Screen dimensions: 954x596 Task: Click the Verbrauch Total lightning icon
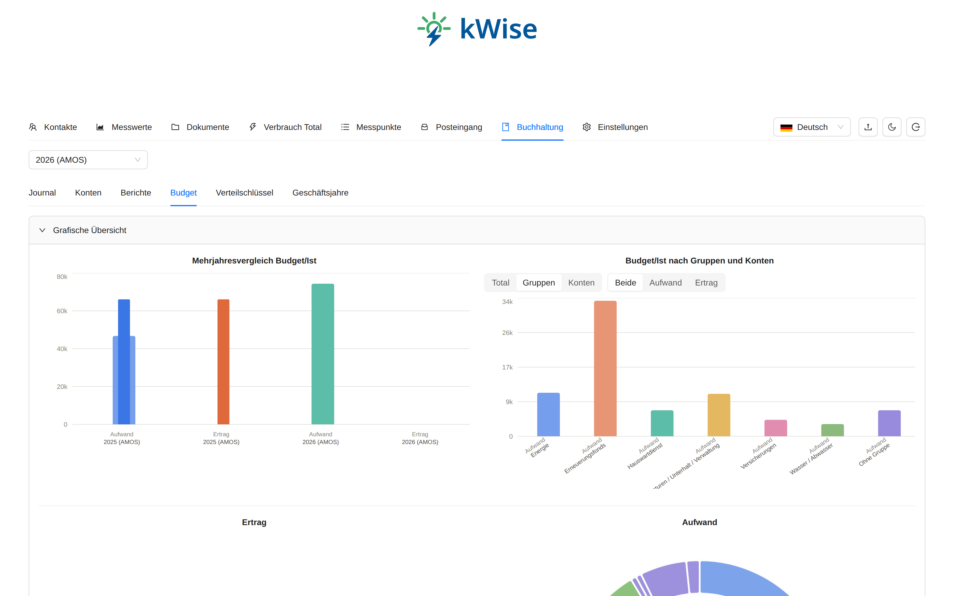tap(253, 127)
